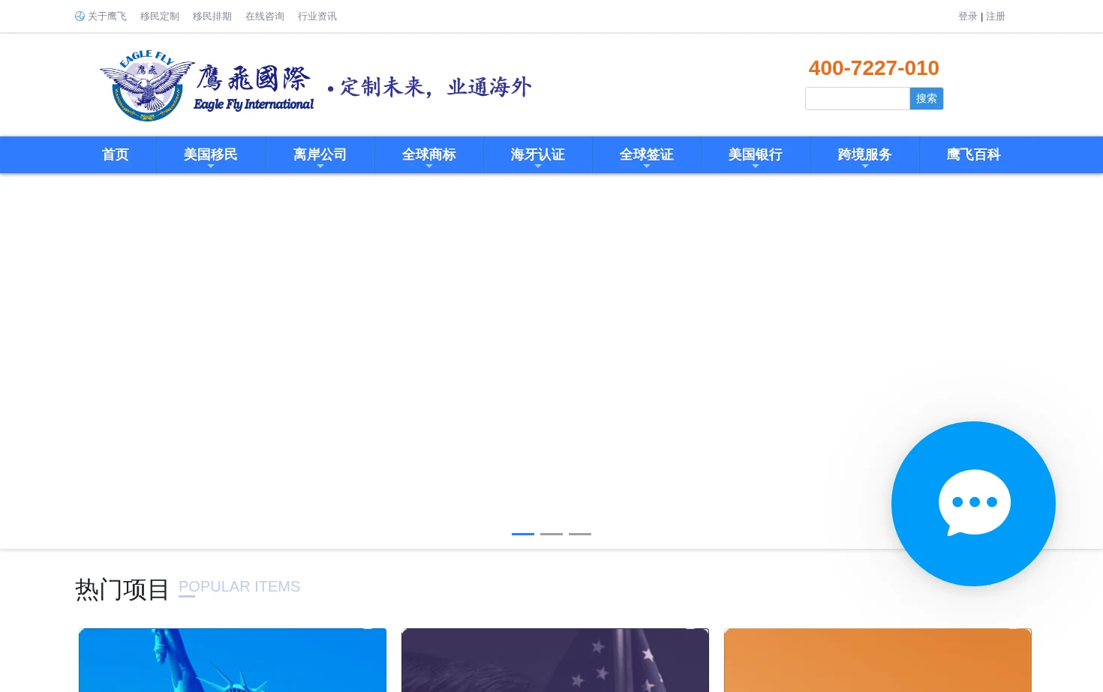This screenshot has height=692, width=1103.
Task: Expand the dropdown arrow under 全球签证
Action: click(647, 166)
